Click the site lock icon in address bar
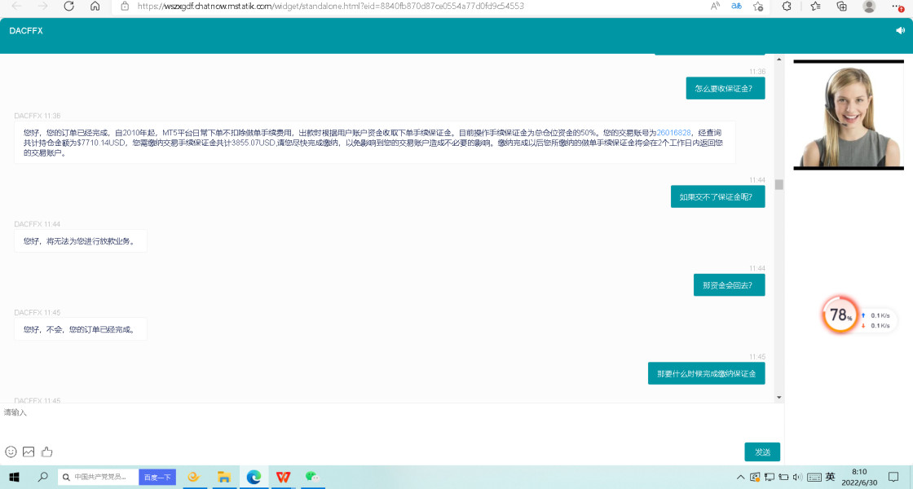This screenshot has height=489, width=913. [125, 6]
